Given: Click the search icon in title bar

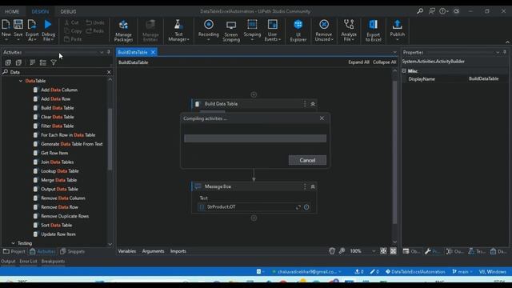Looking at the screenshot, I should (420, 11).
